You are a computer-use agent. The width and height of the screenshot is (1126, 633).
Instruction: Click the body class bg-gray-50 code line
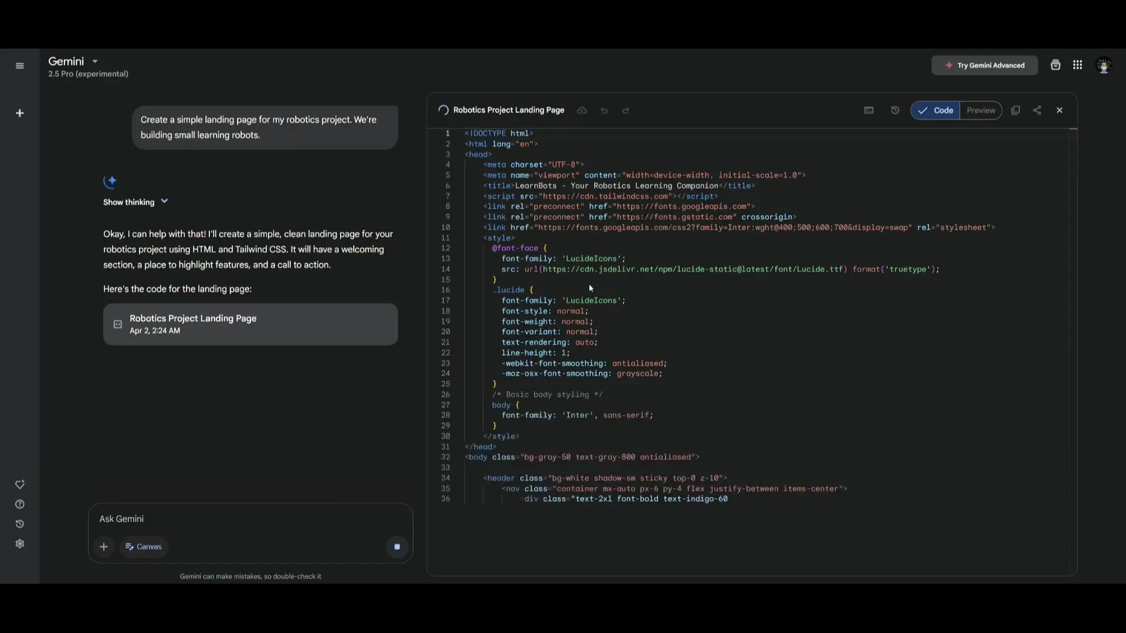582,457
